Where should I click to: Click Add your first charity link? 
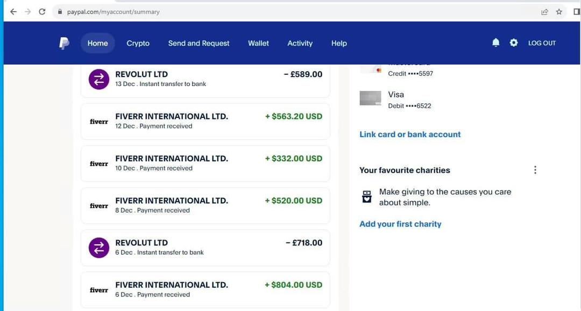click(400, 224)
